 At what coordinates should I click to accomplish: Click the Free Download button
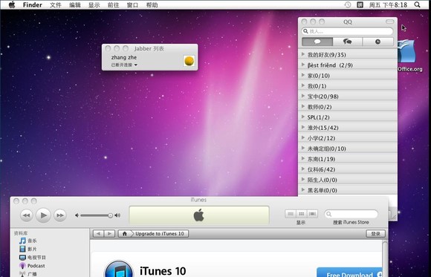click(x=349, y=273)
